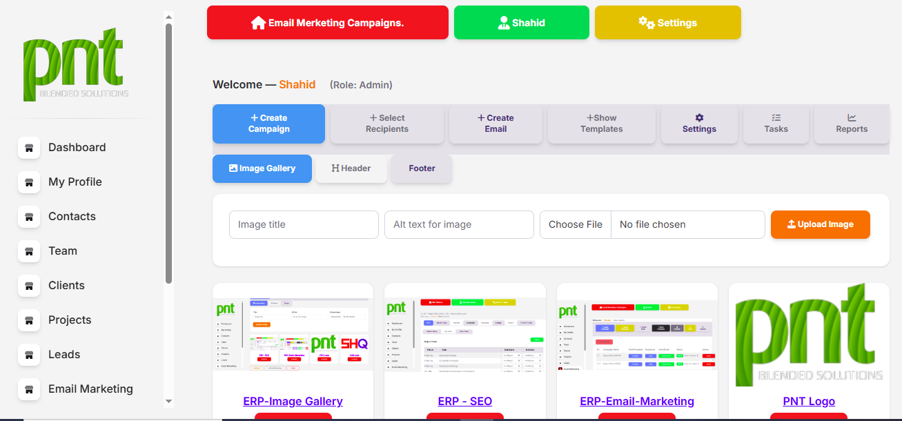Open the Tasks tab
The width and height of the screenshot is (902, 421).
click(776, 124)
